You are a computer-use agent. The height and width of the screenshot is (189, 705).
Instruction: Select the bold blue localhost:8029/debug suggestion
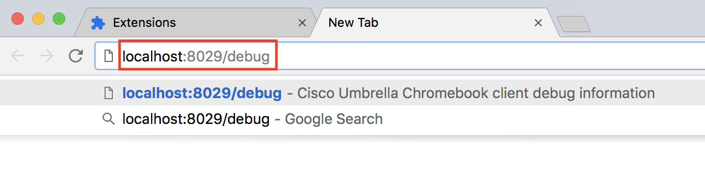click(x=202, y=93)
